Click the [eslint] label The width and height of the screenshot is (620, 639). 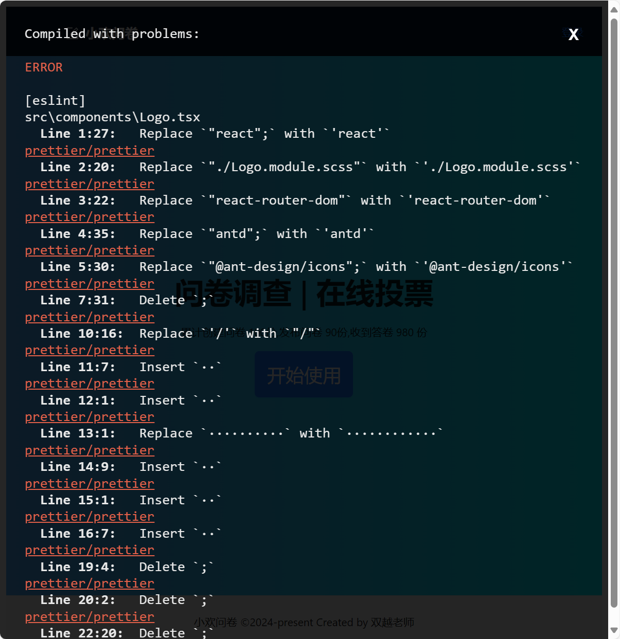pos(55,101)
